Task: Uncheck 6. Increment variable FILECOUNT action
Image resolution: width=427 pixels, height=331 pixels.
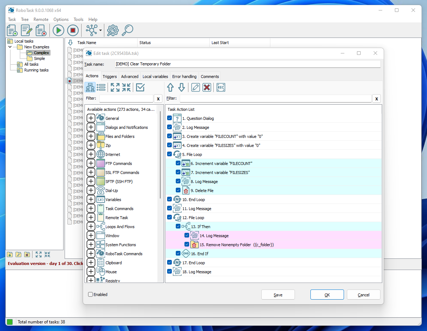Action: [x=178, y=163]
